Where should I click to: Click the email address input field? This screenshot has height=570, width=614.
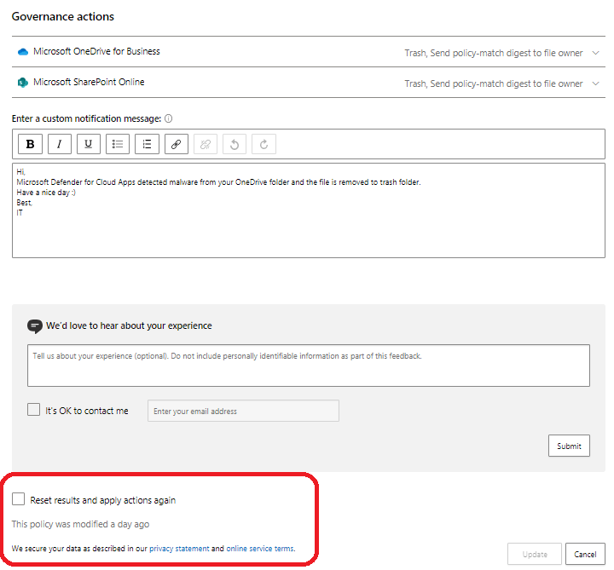[x=243, y=411]
